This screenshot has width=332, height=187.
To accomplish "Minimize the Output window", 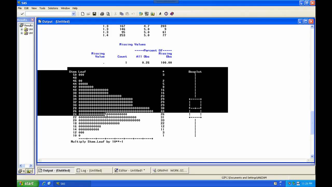I will click(x=300, y=22).
